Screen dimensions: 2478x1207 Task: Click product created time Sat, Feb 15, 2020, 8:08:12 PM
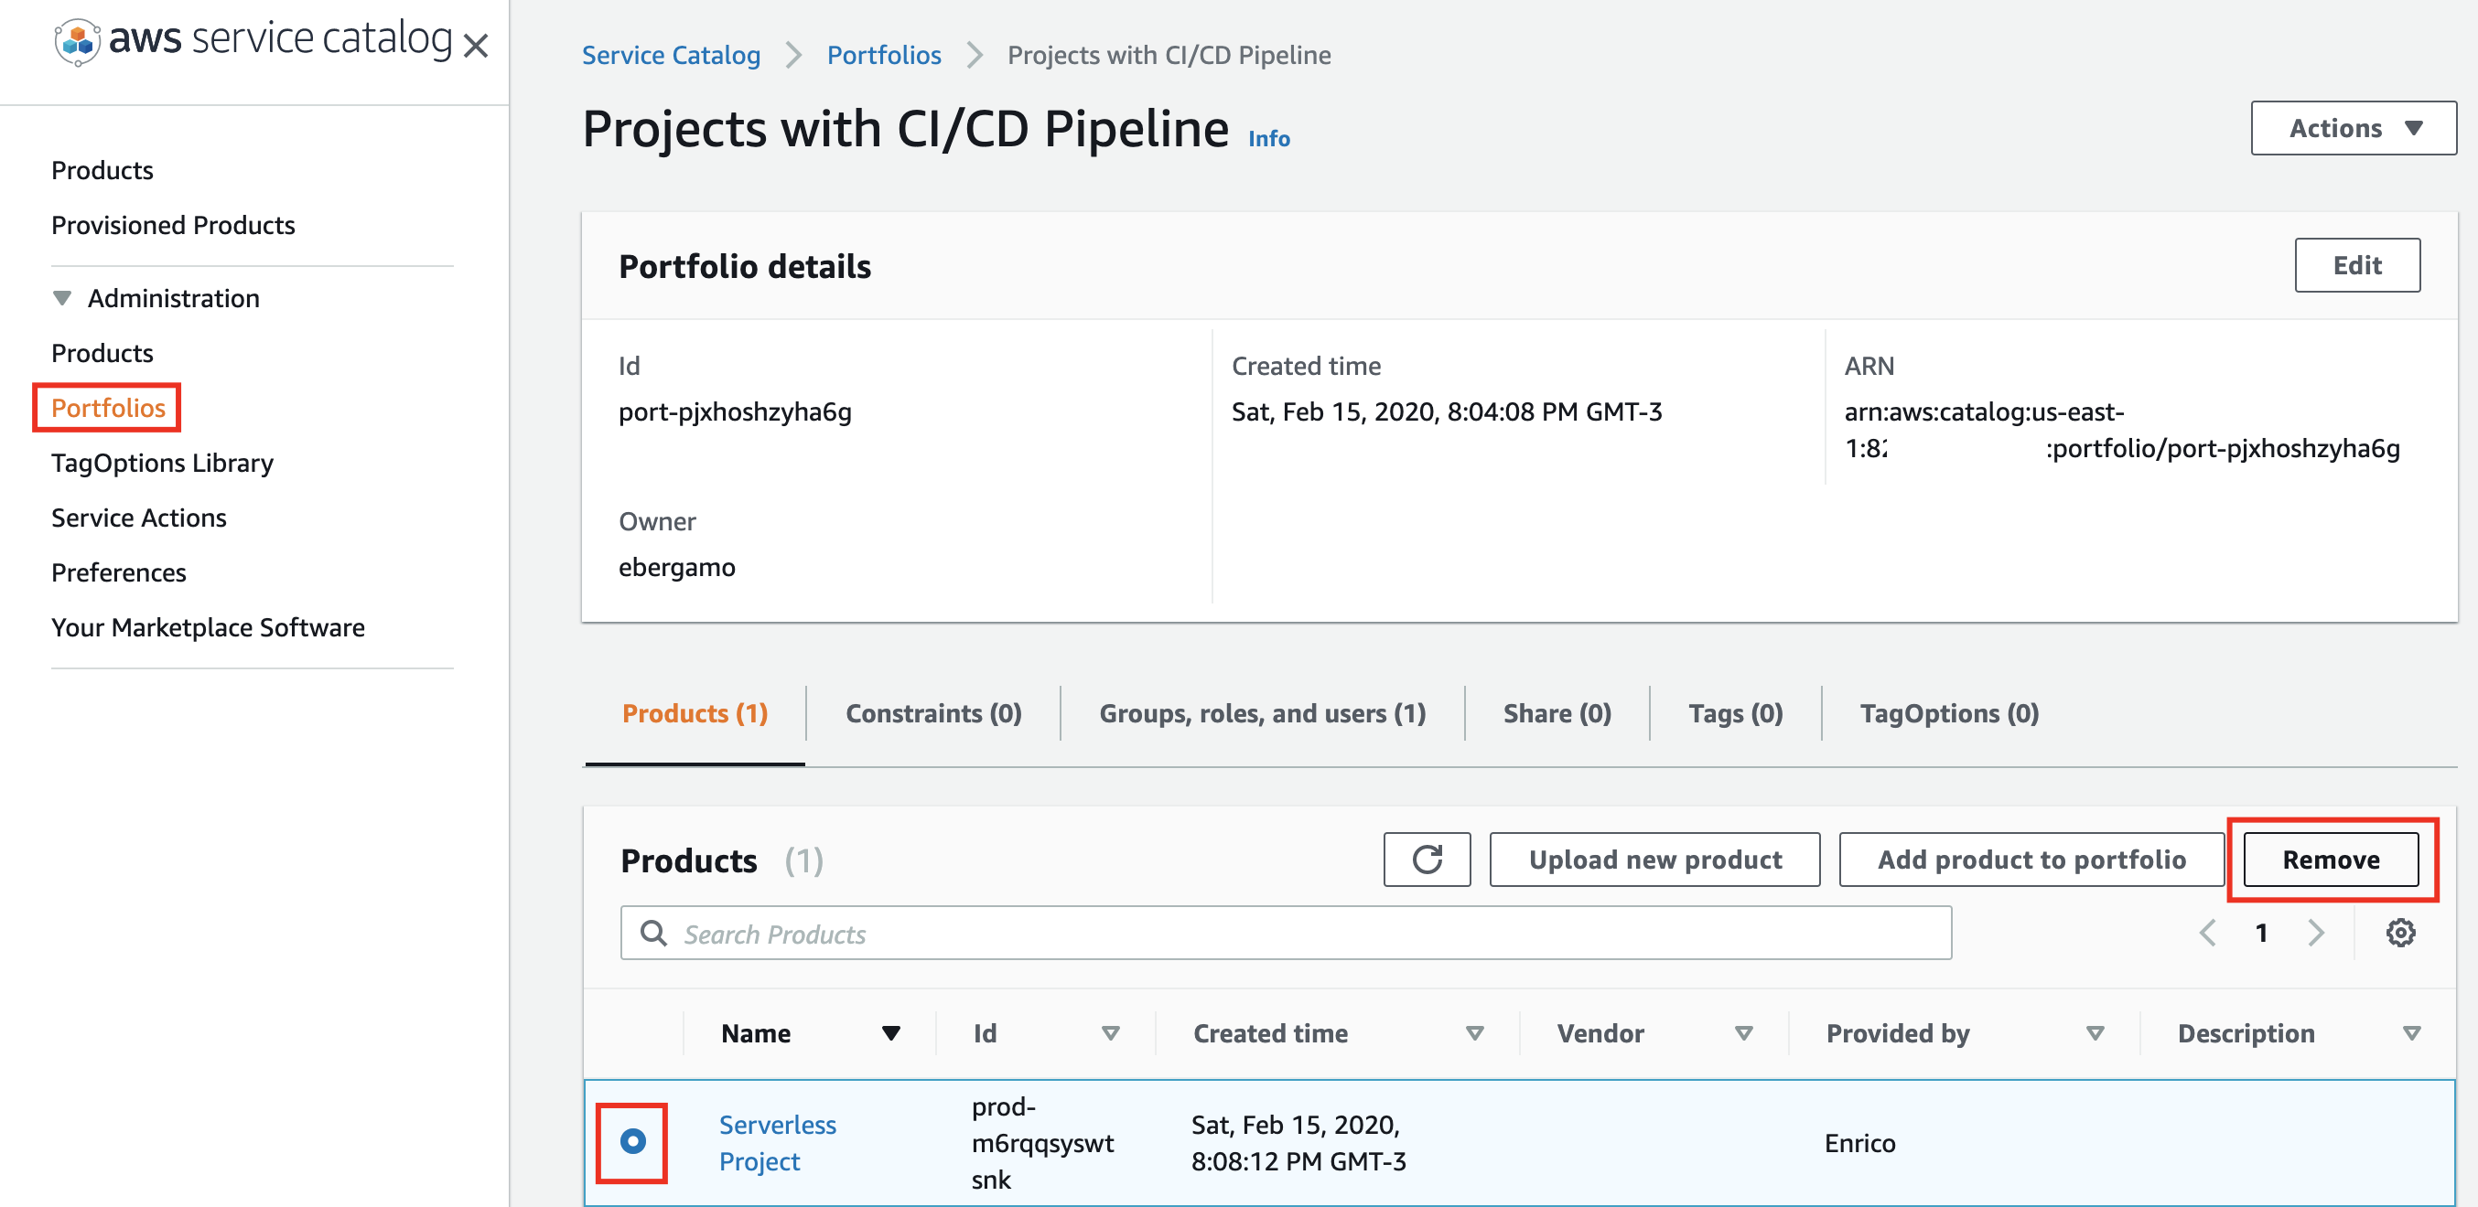(x=1298, y=1143)
